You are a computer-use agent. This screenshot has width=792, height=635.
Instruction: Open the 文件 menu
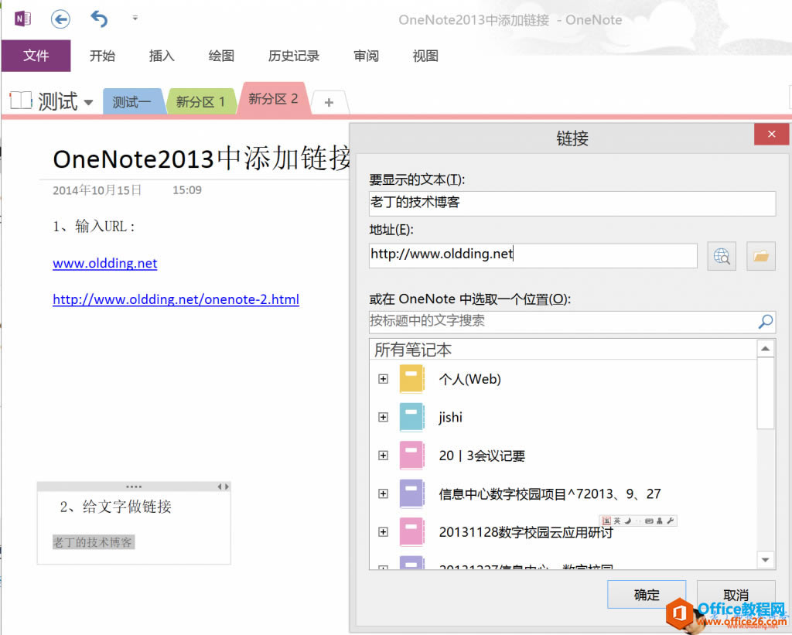pos(36,56)
